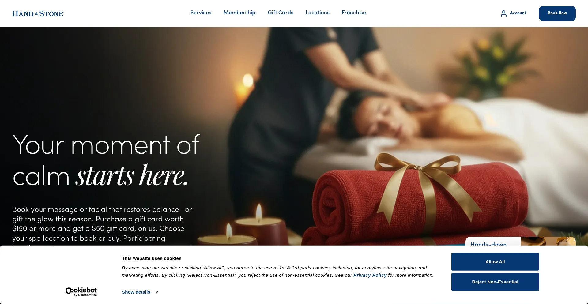Viewport: 588px width, 304px height.
Task: Click Reject Non-Essential button
Action: coord(495,282)
